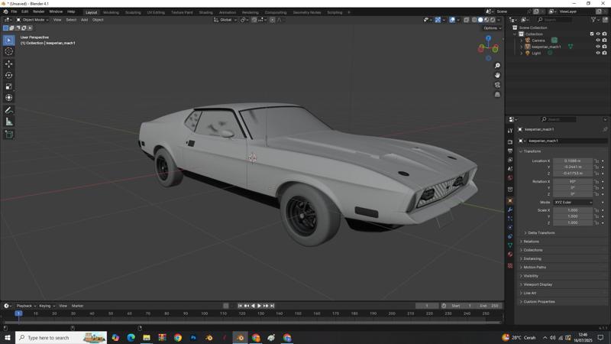Screen dimensions: 611x344
Task: Open the Output properties tab
Action: pos(510,151)
